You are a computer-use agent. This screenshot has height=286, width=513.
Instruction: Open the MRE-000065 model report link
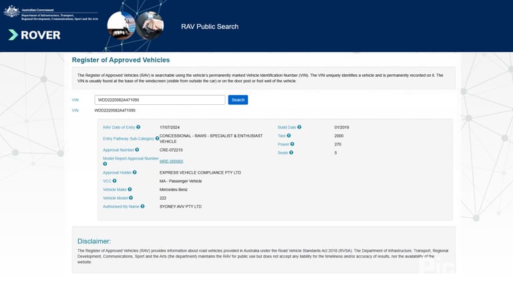[x=171, y=161]
